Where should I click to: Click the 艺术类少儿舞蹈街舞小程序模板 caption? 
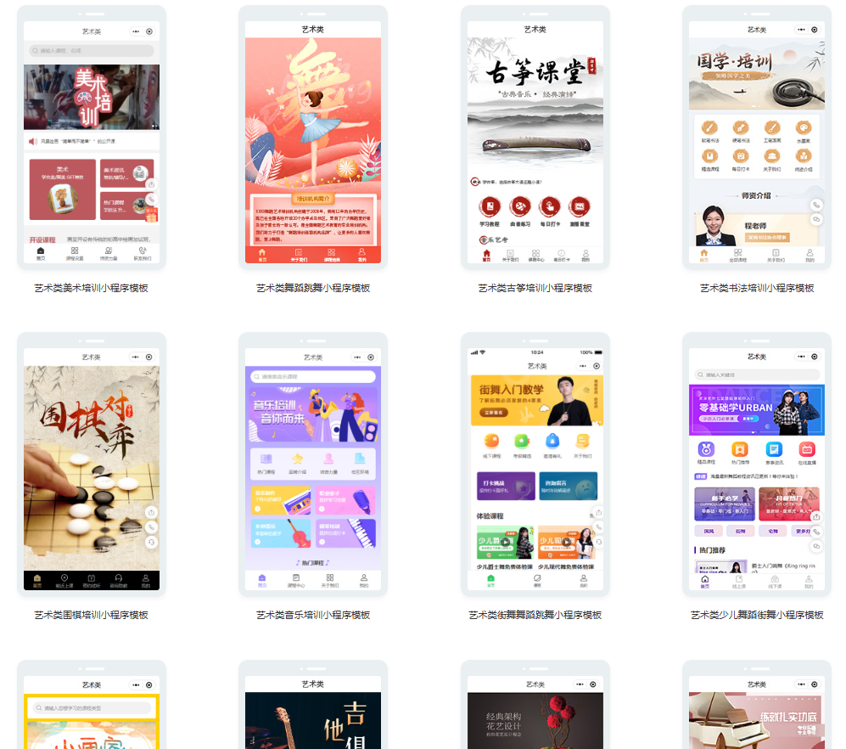(x=757, y=615)
